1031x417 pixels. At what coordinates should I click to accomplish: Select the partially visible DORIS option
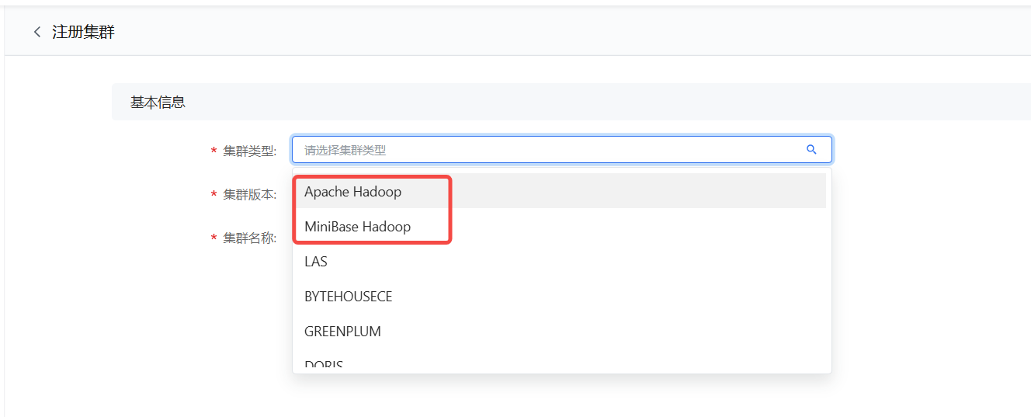tap(324, 364)
